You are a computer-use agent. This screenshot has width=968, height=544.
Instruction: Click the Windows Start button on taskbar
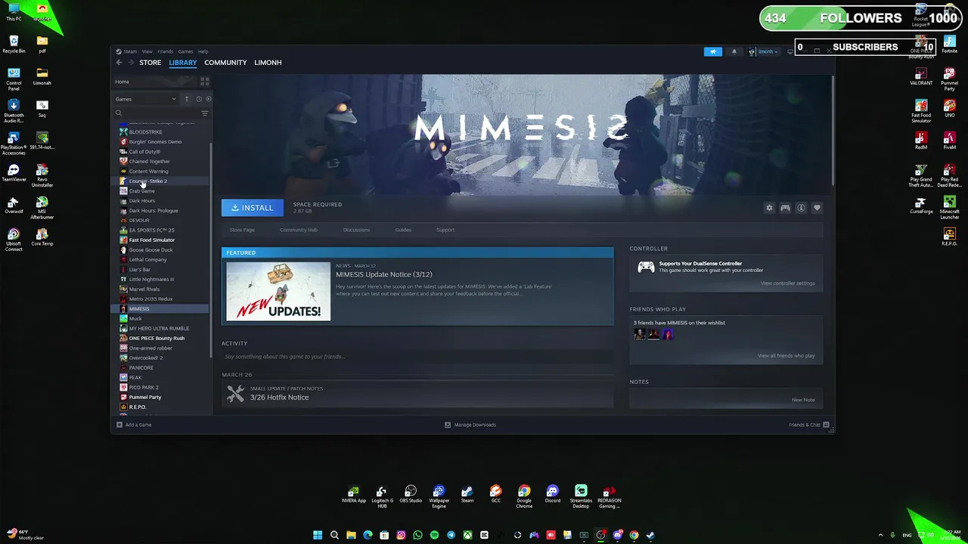[318, 535]
